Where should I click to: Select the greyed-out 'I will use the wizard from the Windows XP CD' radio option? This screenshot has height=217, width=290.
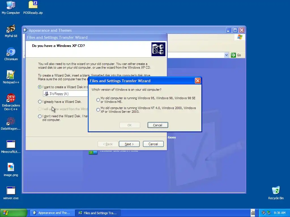[x=40, y=109]
